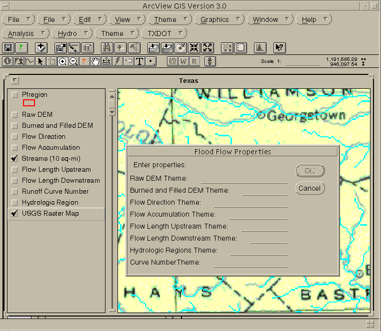Select the arrow Pointer tool
The height and width of the screenshot is (331, 381).
point(40,61)
